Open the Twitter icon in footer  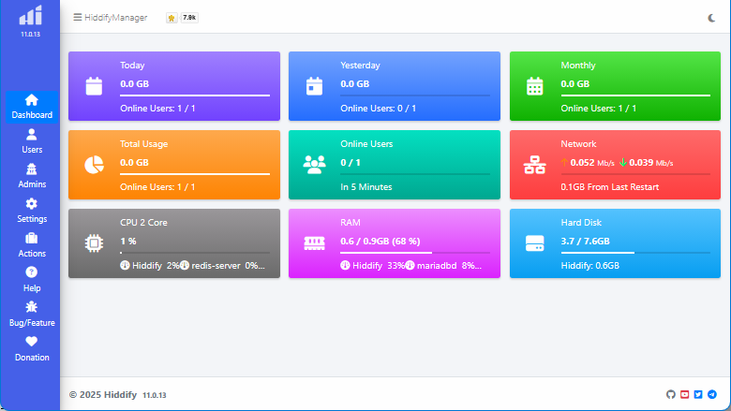point(698,395)
